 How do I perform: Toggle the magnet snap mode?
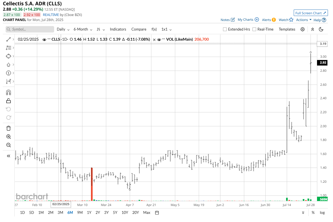point(8,92)
